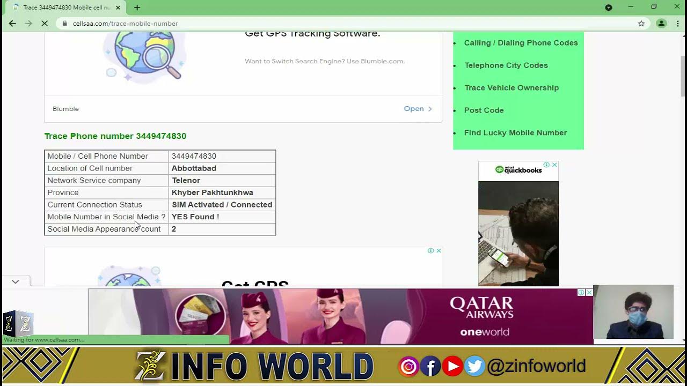Screen dimensions: 687x386
Task: Click the Qatar Airways oneworld banner
Action: (x=341, y=316)
